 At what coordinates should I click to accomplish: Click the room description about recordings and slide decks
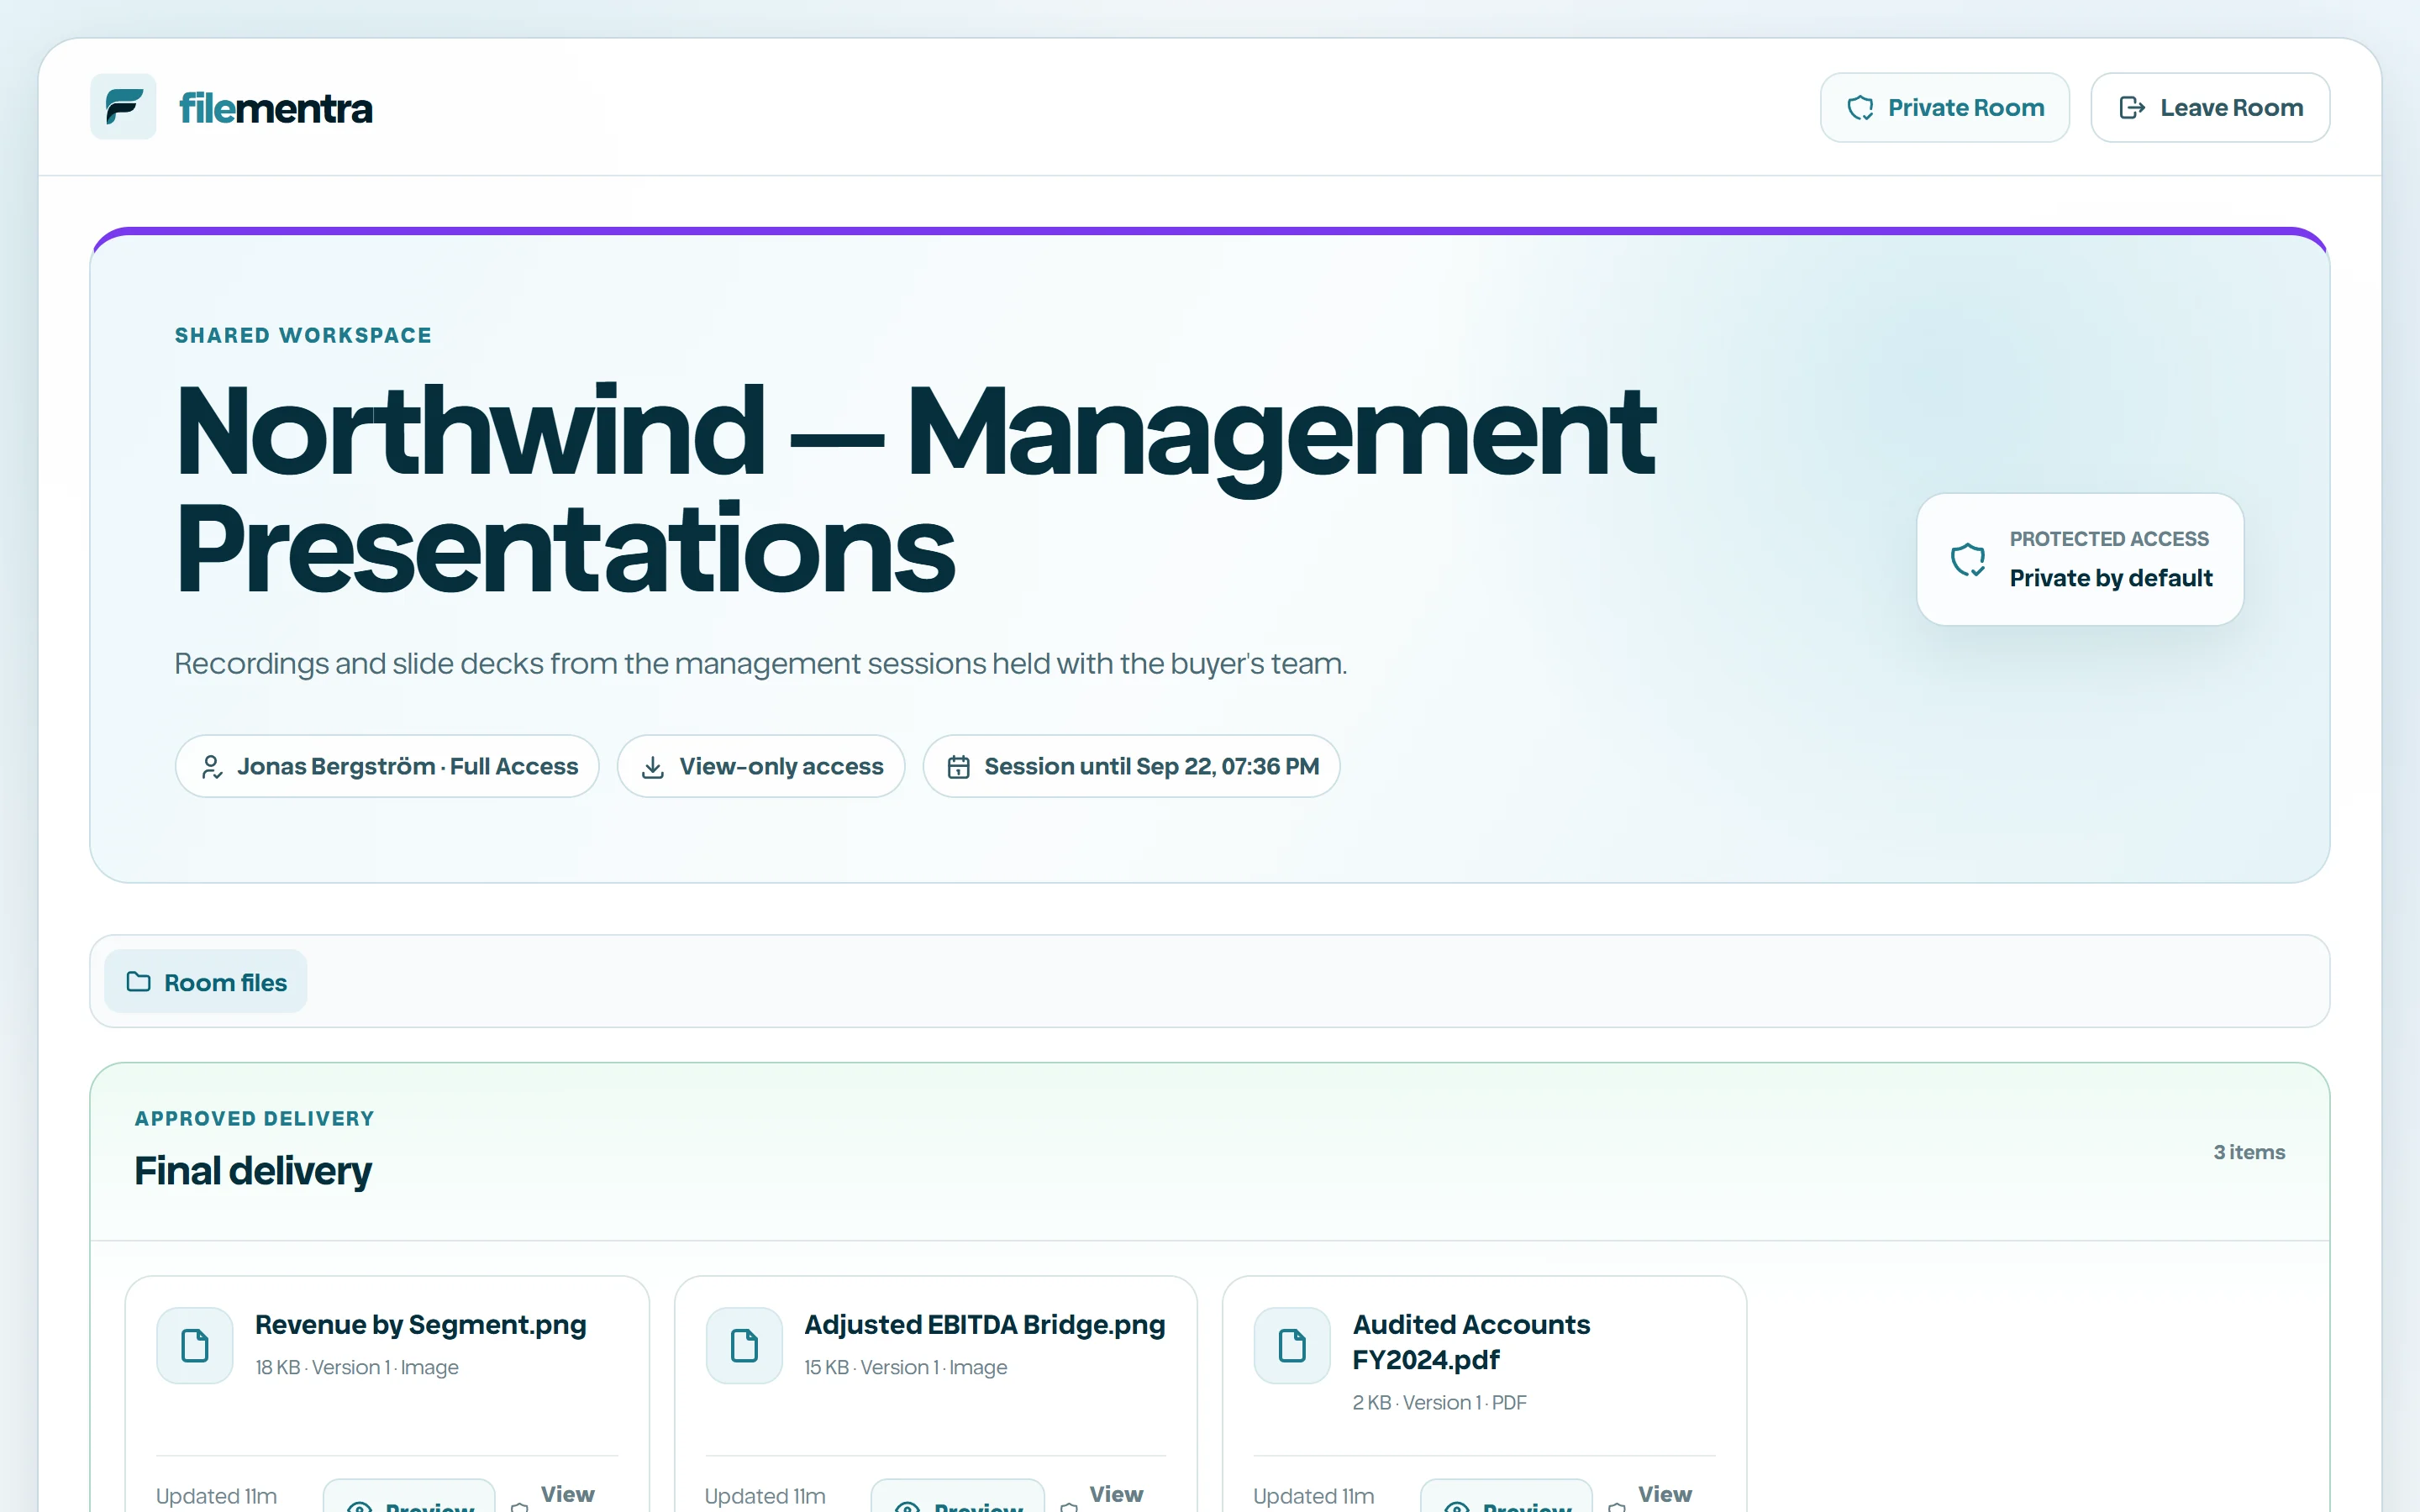coord(761,663)
